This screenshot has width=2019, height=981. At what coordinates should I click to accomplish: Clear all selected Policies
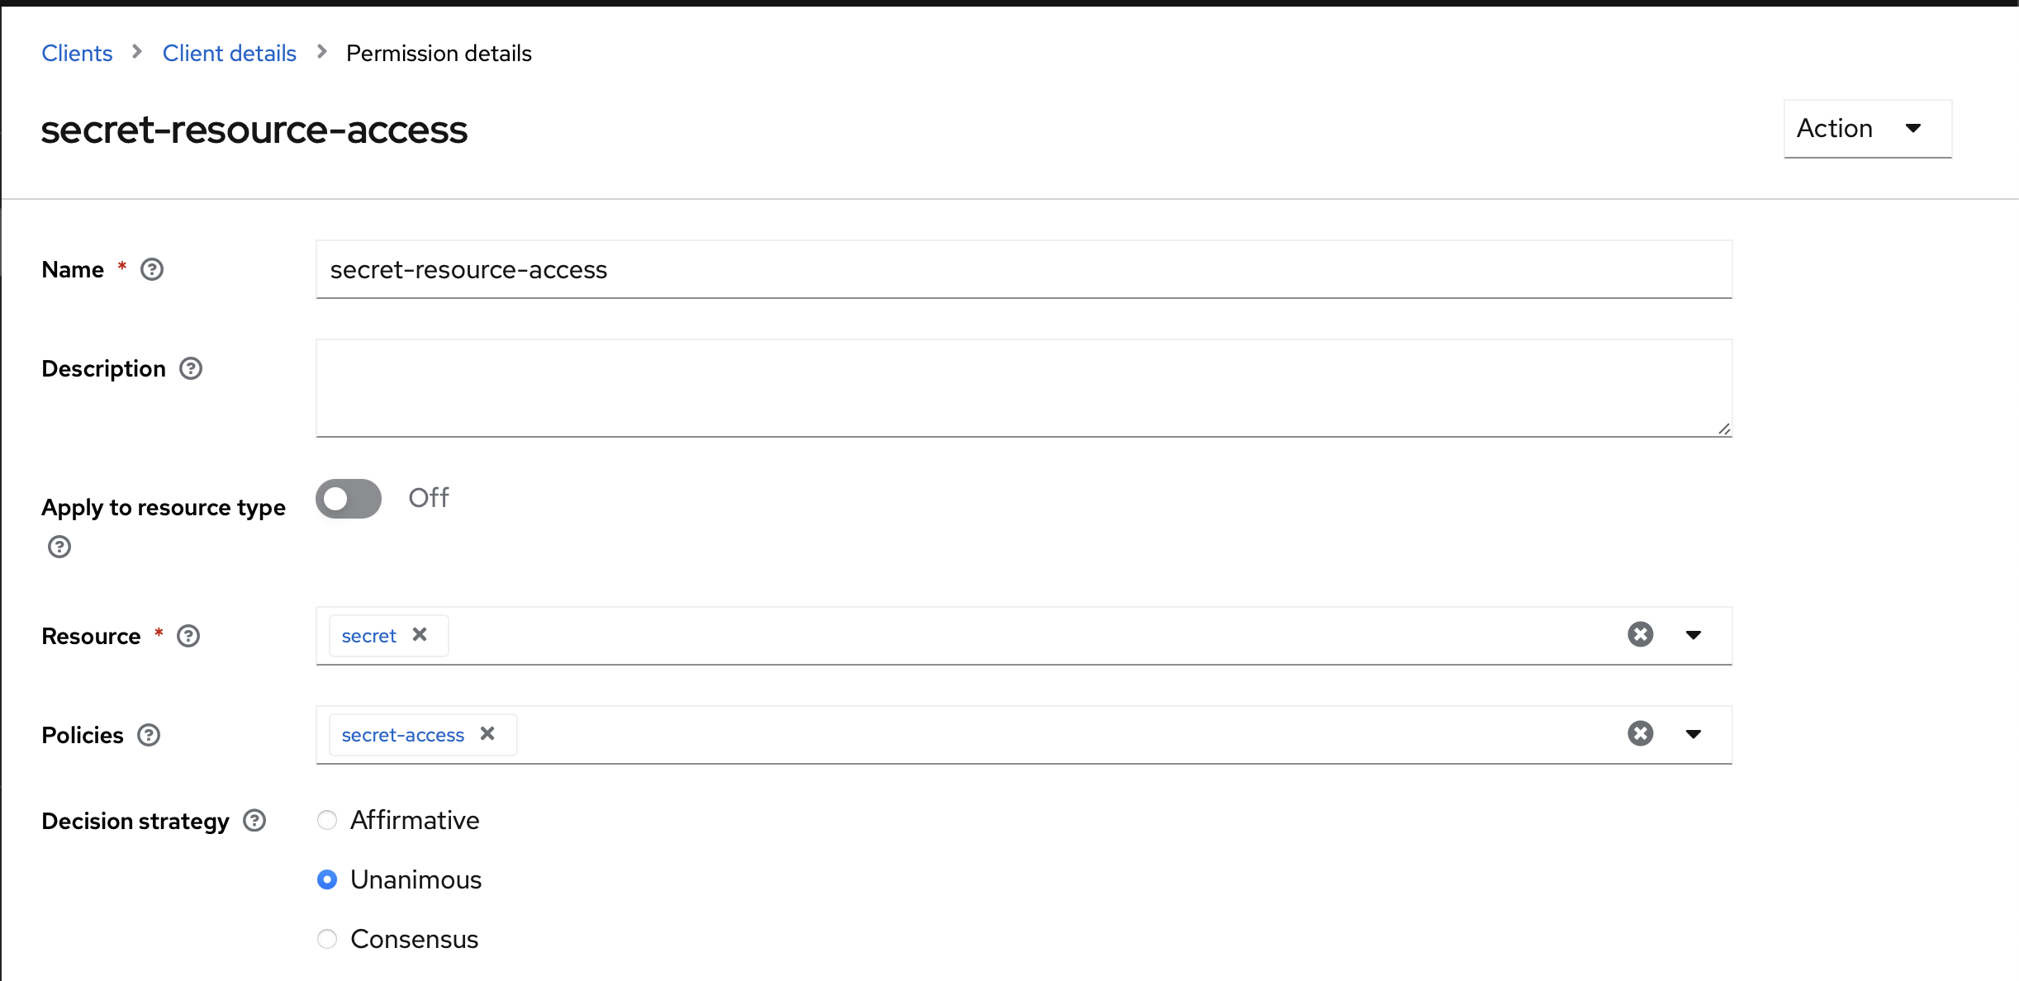tap(1641, 733)
